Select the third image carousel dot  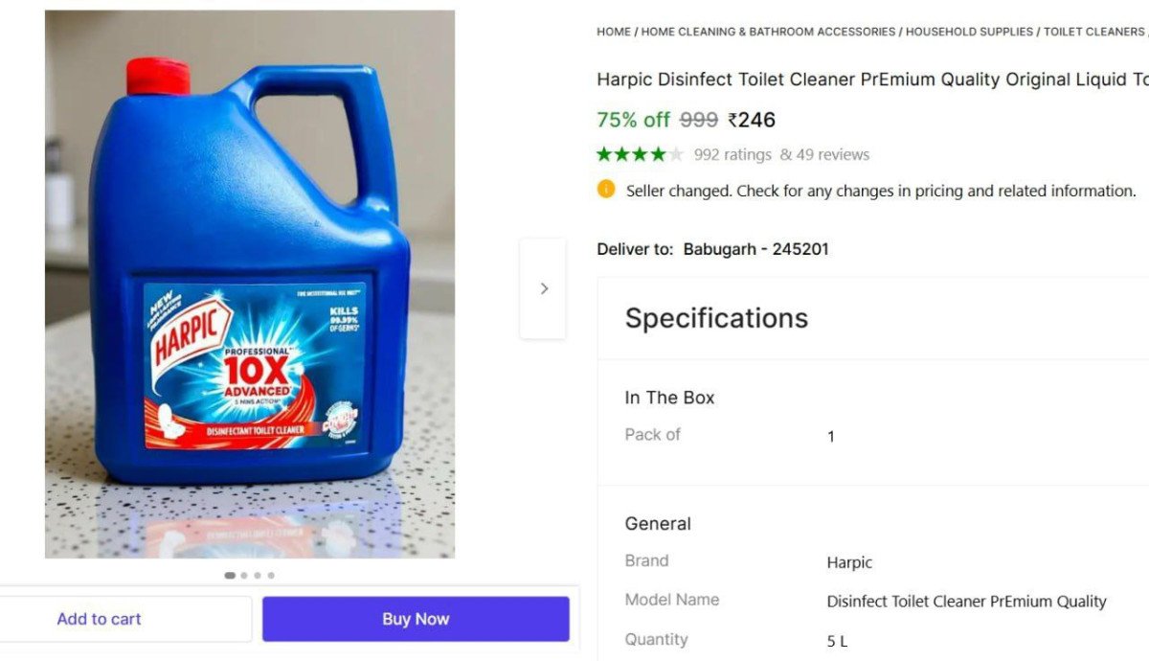click(x=258, y=576)
